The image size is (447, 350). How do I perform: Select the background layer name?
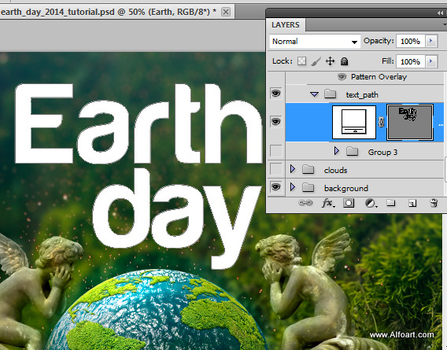(x=346, y=188)
